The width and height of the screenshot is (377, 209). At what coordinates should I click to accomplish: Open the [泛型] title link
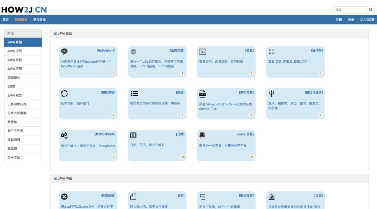pyautogui.click(x=319, y=196)
